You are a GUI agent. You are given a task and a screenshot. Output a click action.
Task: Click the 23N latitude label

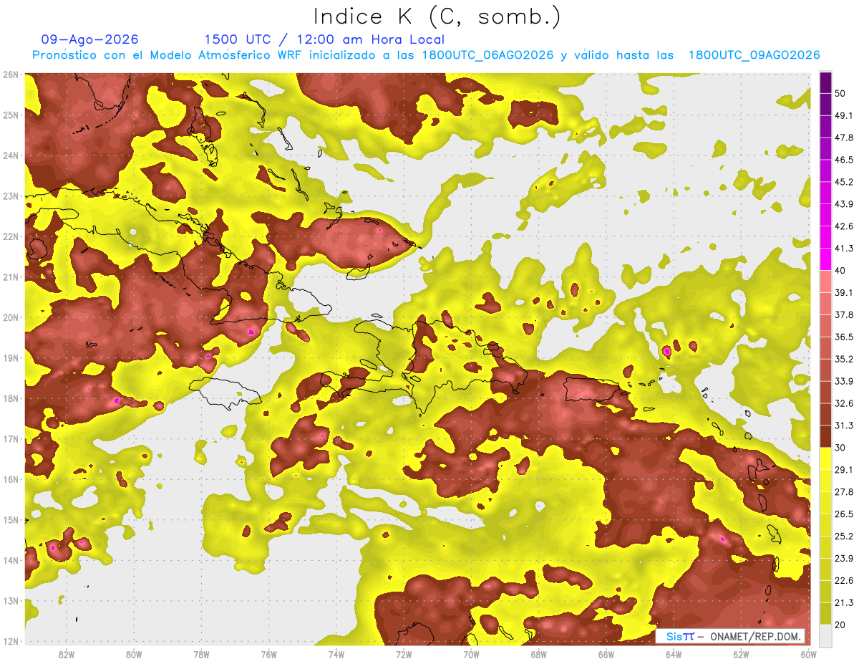[10, 196]
